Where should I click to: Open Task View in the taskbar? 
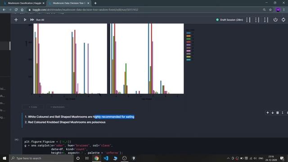coord(87,158)
